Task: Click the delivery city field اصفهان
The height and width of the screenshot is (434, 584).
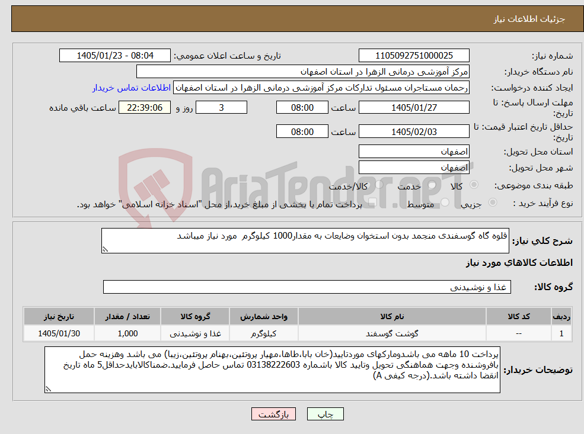Action: tap(414, 168)
